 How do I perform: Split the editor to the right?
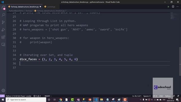click(x=173, y=7)
